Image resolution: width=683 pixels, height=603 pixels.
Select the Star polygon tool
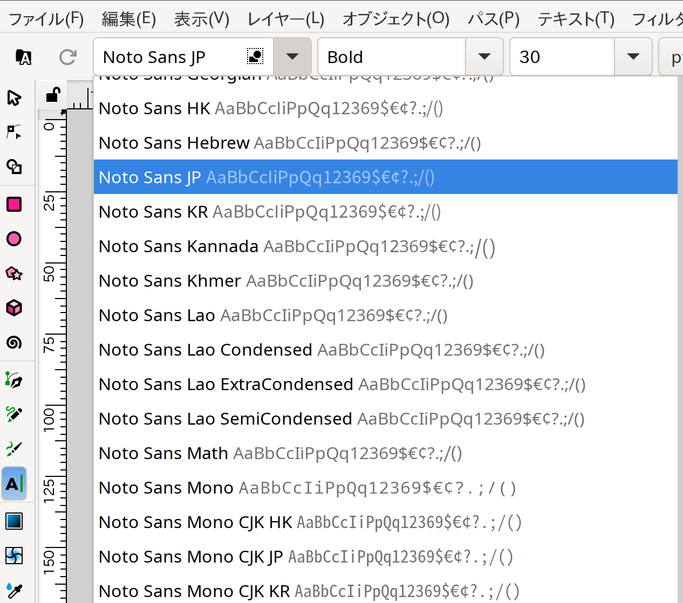coord(14,273)
